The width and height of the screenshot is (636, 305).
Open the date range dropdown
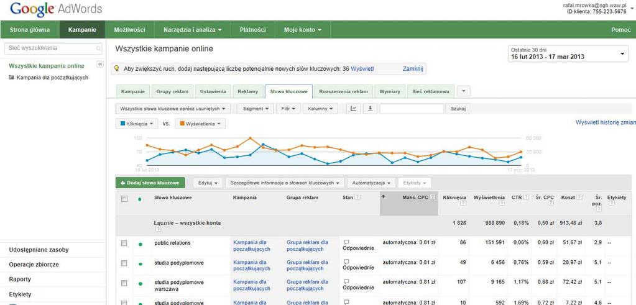click(x=568, y=53)
